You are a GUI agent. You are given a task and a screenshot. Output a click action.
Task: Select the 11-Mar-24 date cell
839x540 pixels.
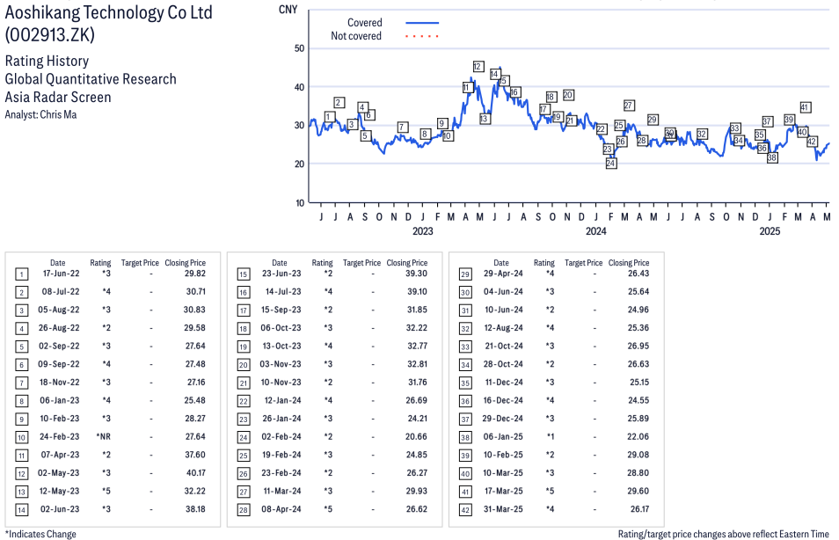click(282, 492)
